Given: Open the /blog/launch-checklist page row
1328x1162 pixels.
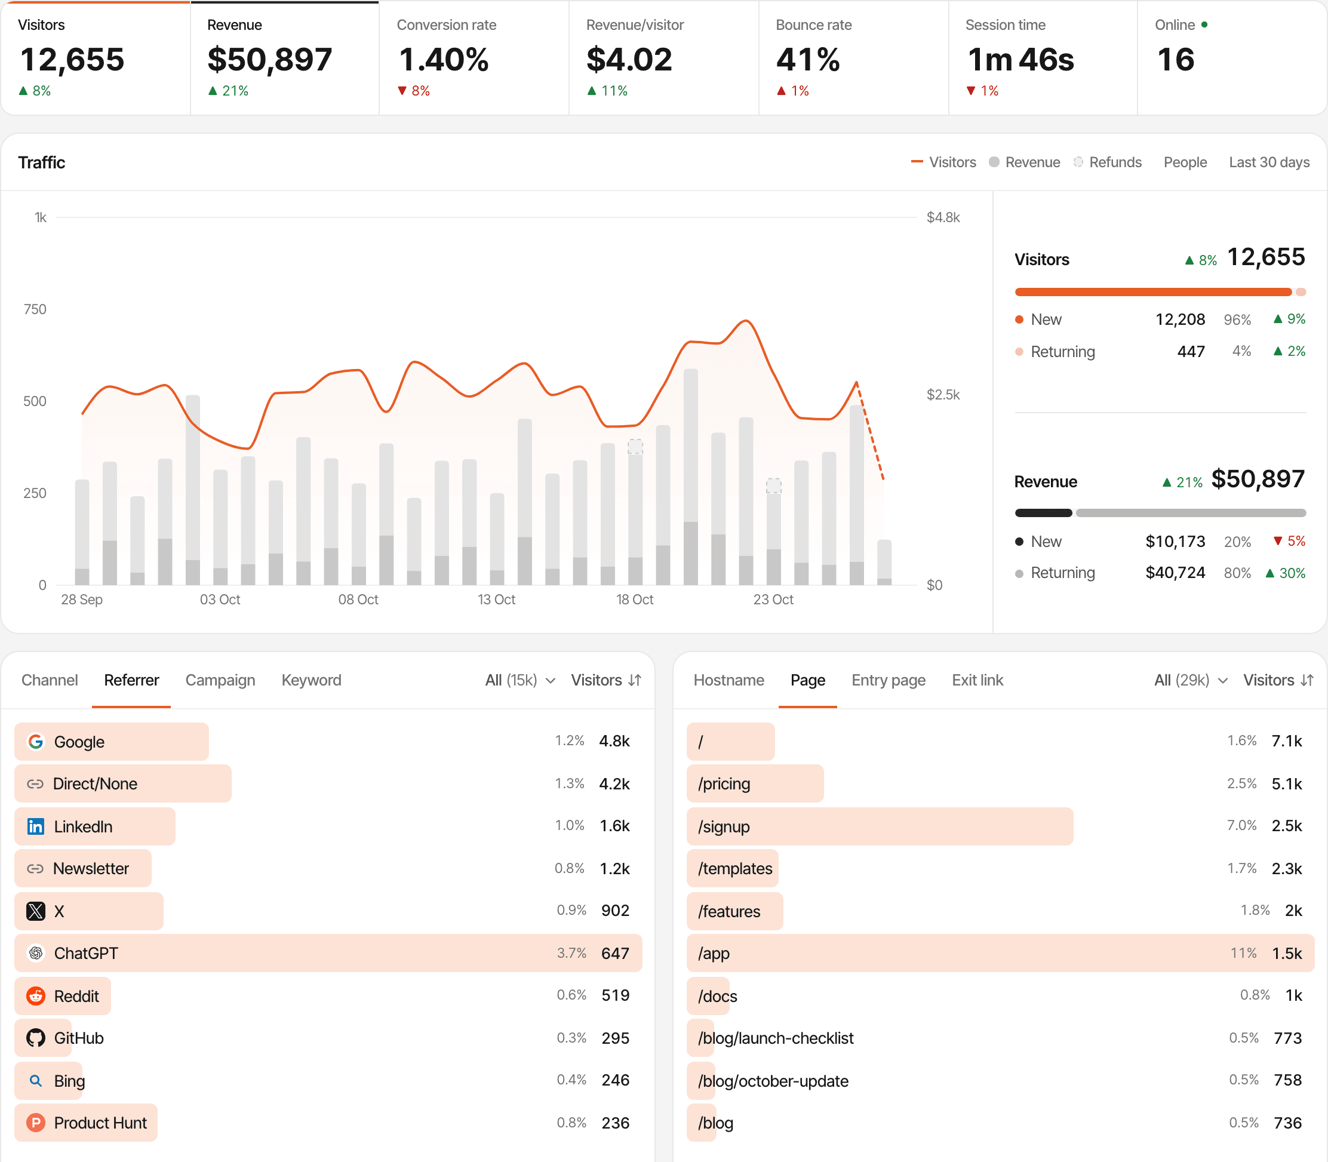Looking at the screenshot, I should (x=1000, y=1038).
